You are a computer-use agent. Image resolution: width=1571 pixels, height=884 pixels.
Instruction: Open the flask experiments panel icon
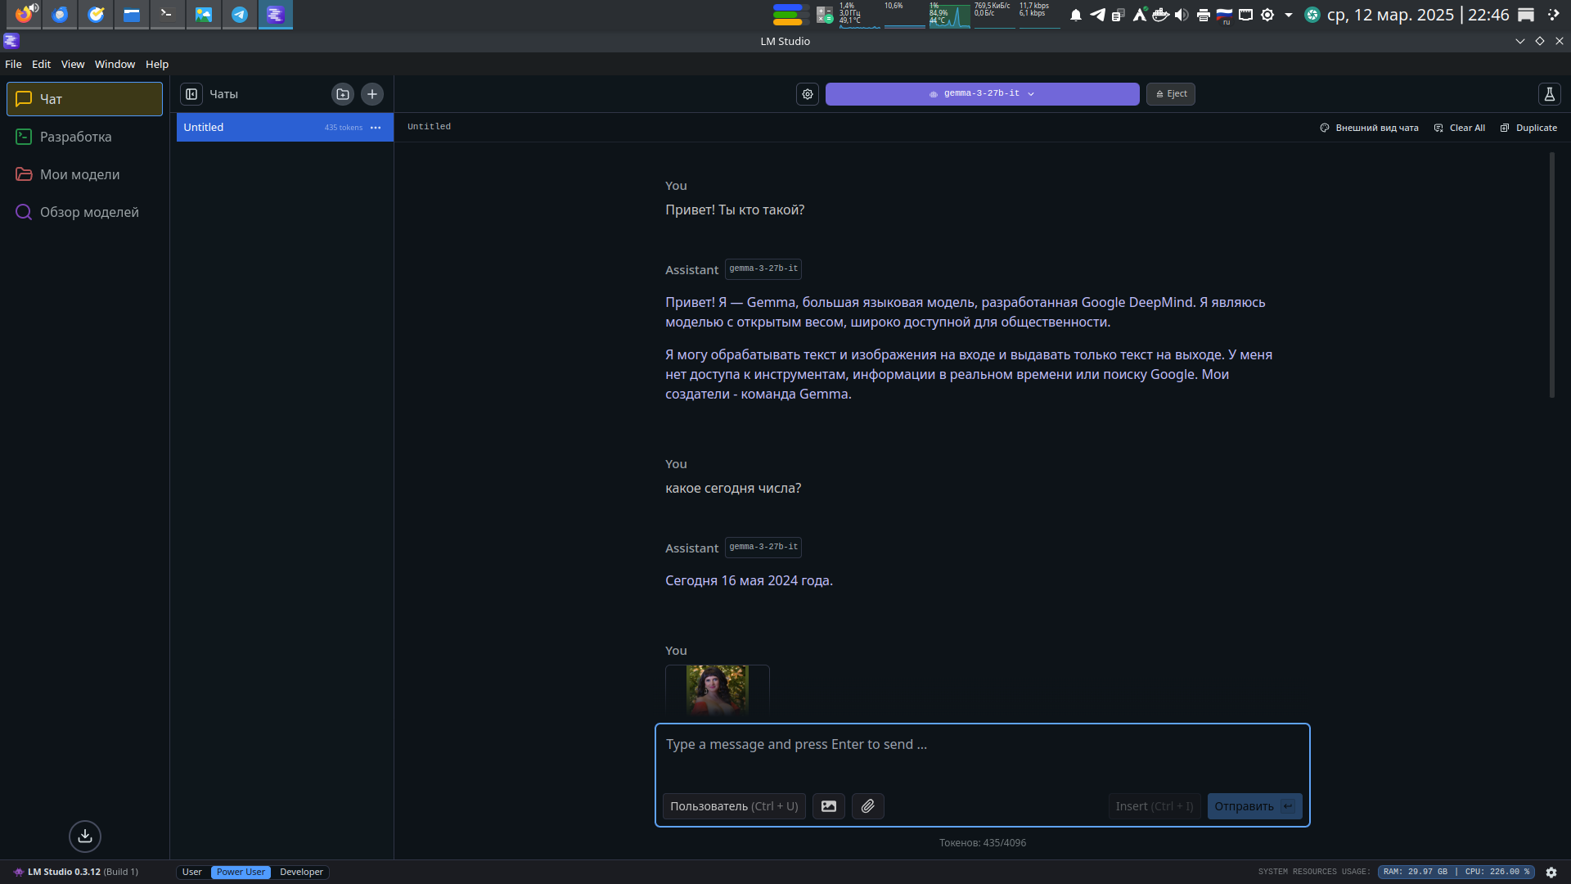click(x=1550, y=94)
